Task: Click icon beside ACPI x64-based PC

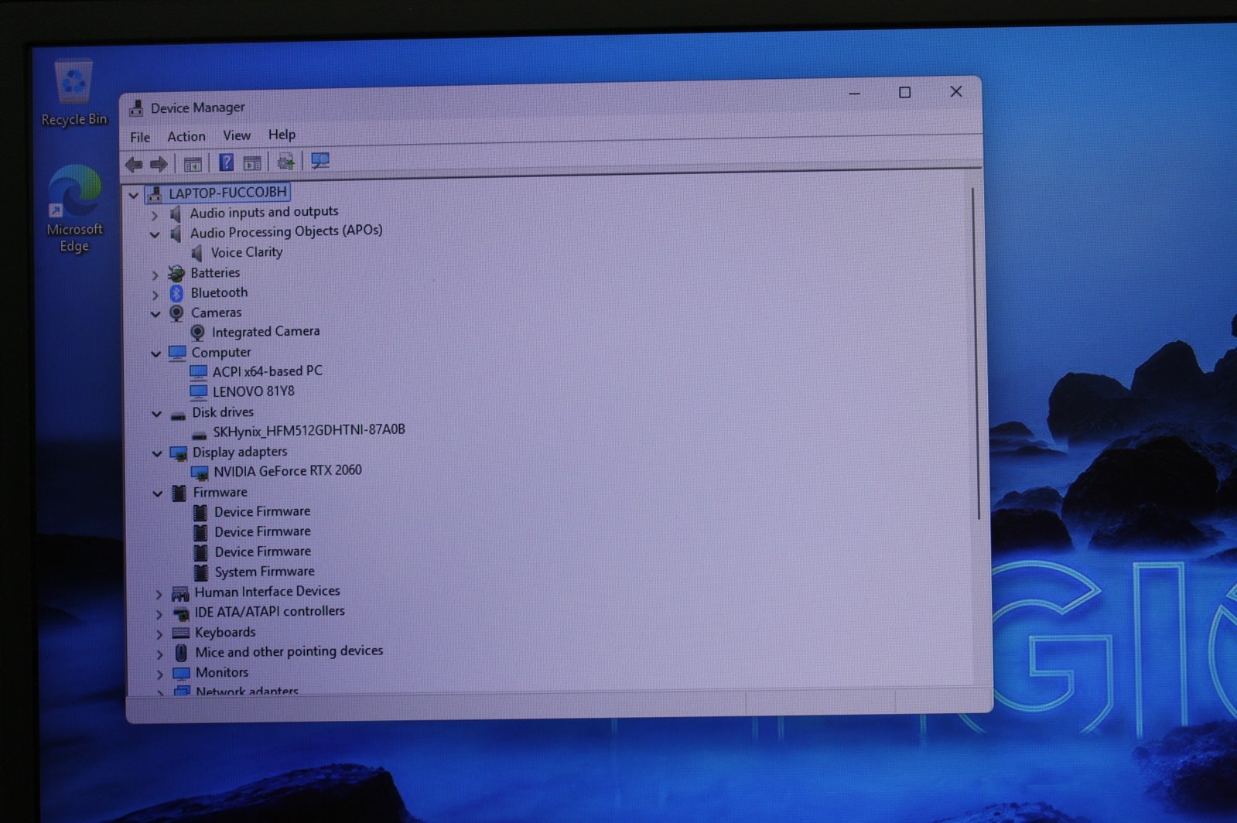Action: point(199,372)
